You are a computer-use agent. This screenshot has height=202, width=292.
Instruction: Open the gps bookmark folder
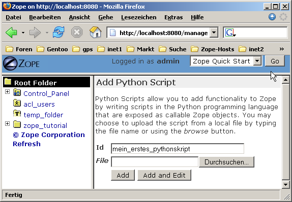click(82, 49)
